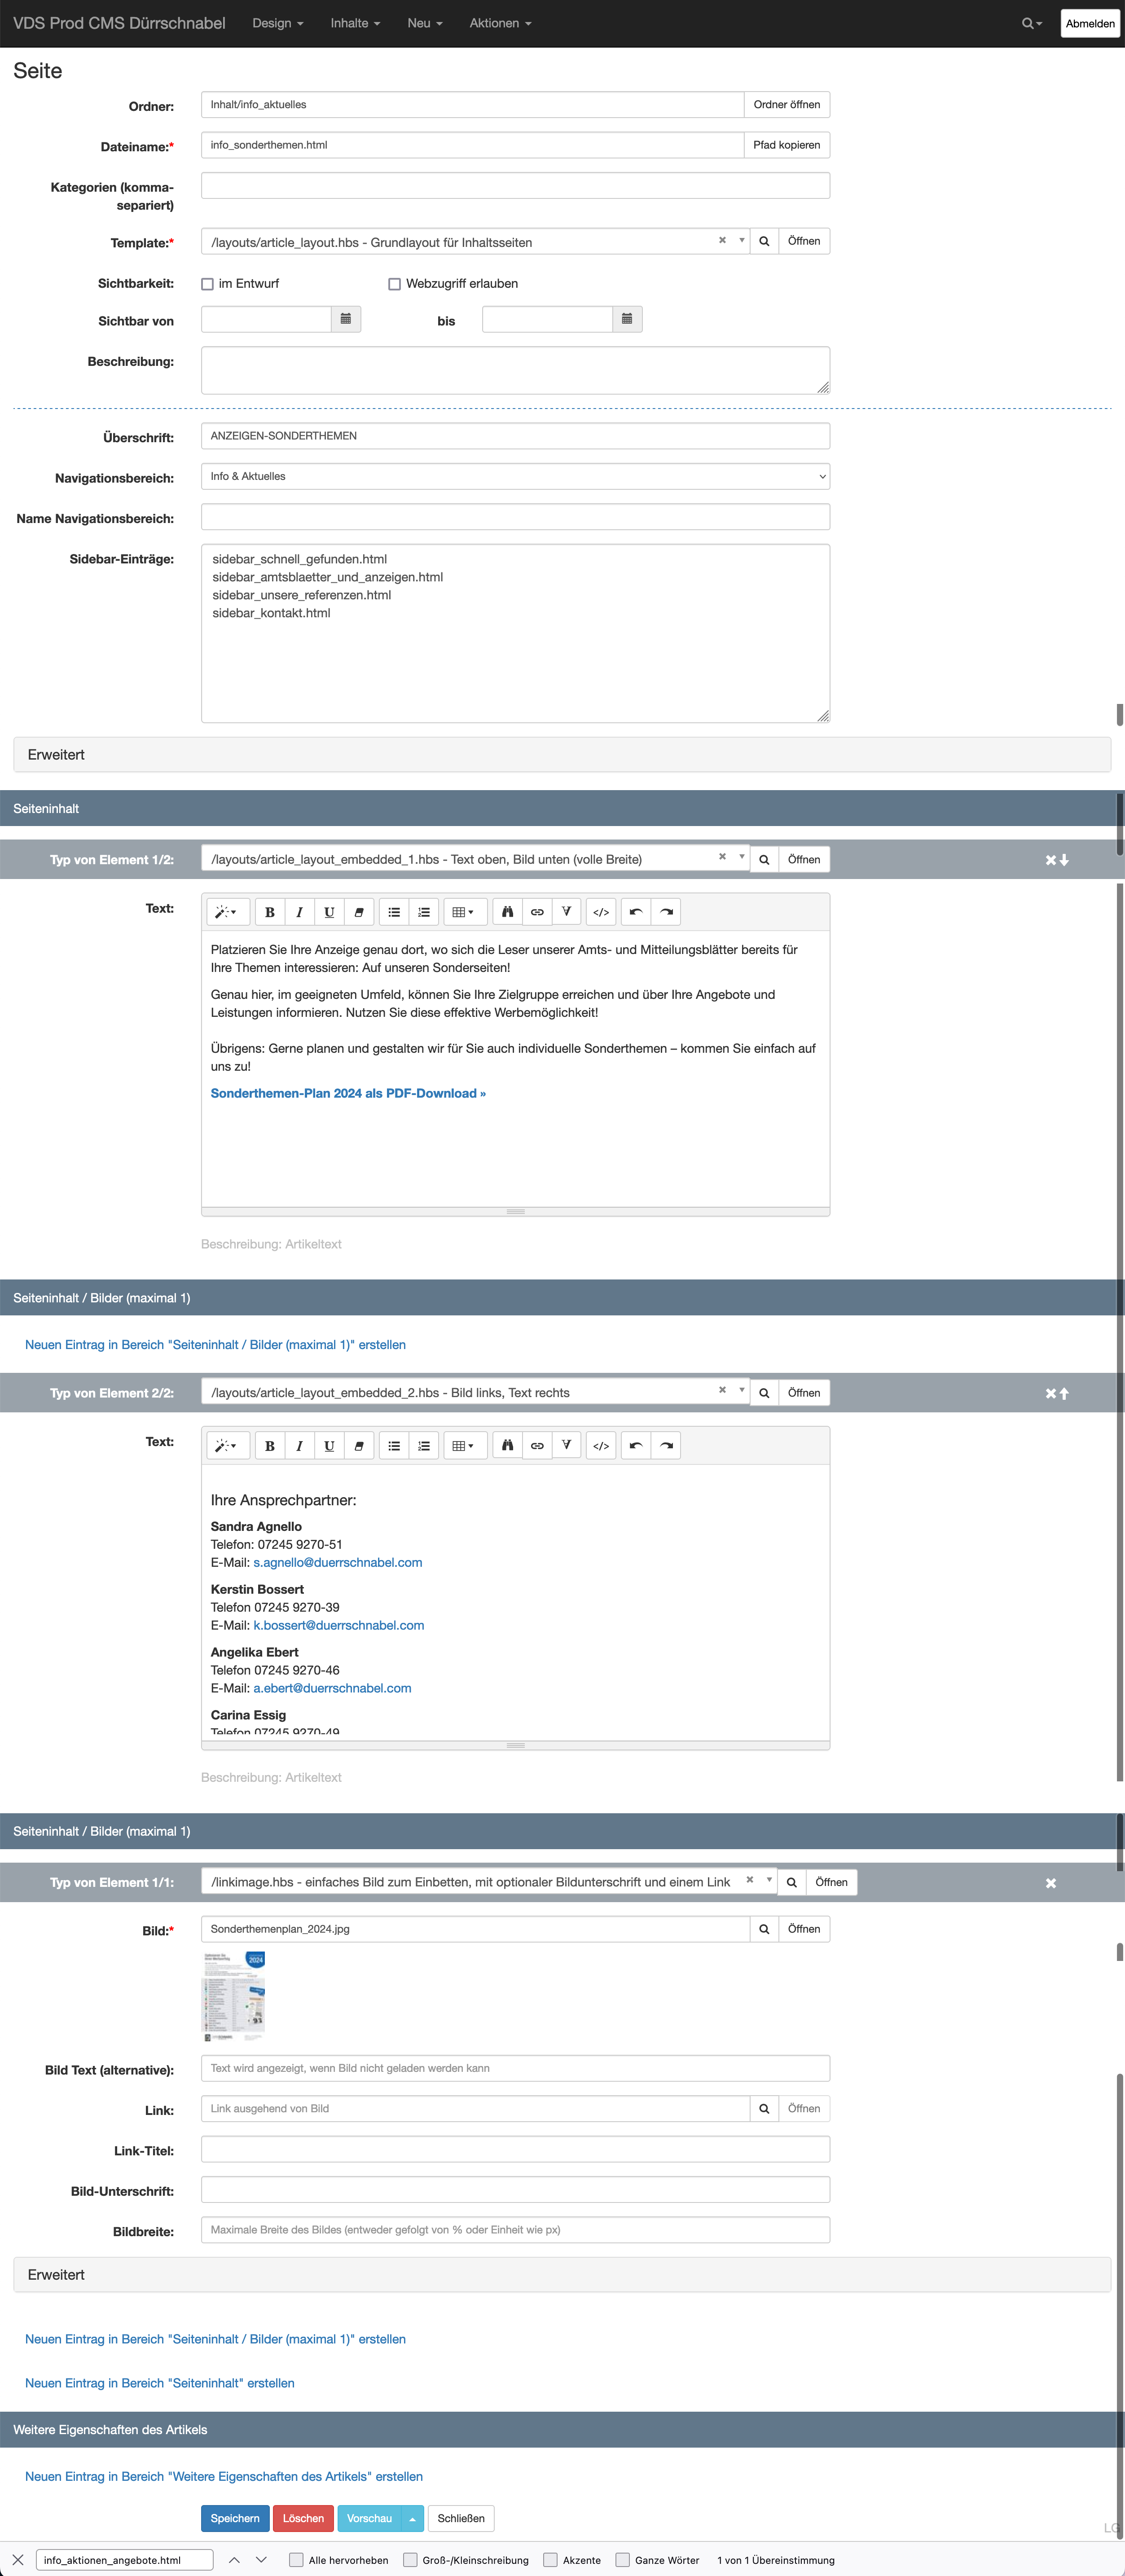The height and width of the screenshot is (2576, 1125).
Task: Open the Neu menu
Action: (425, 23)
